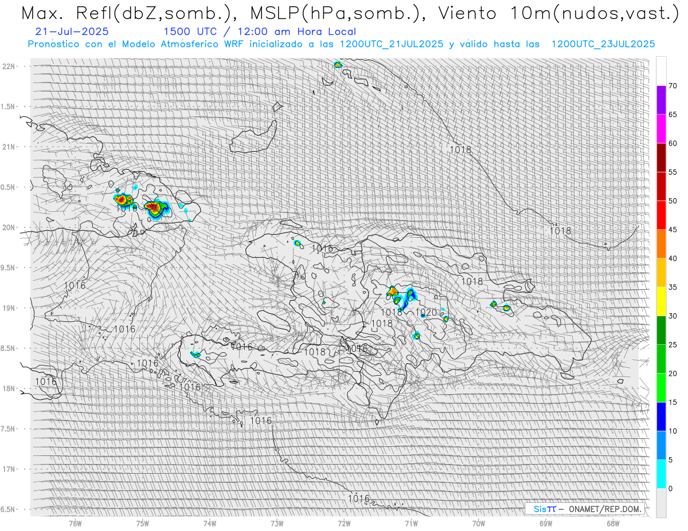Click the storm cell at the top near 22N
Viewport: 688px width, 531px height.
pos(338,65)
